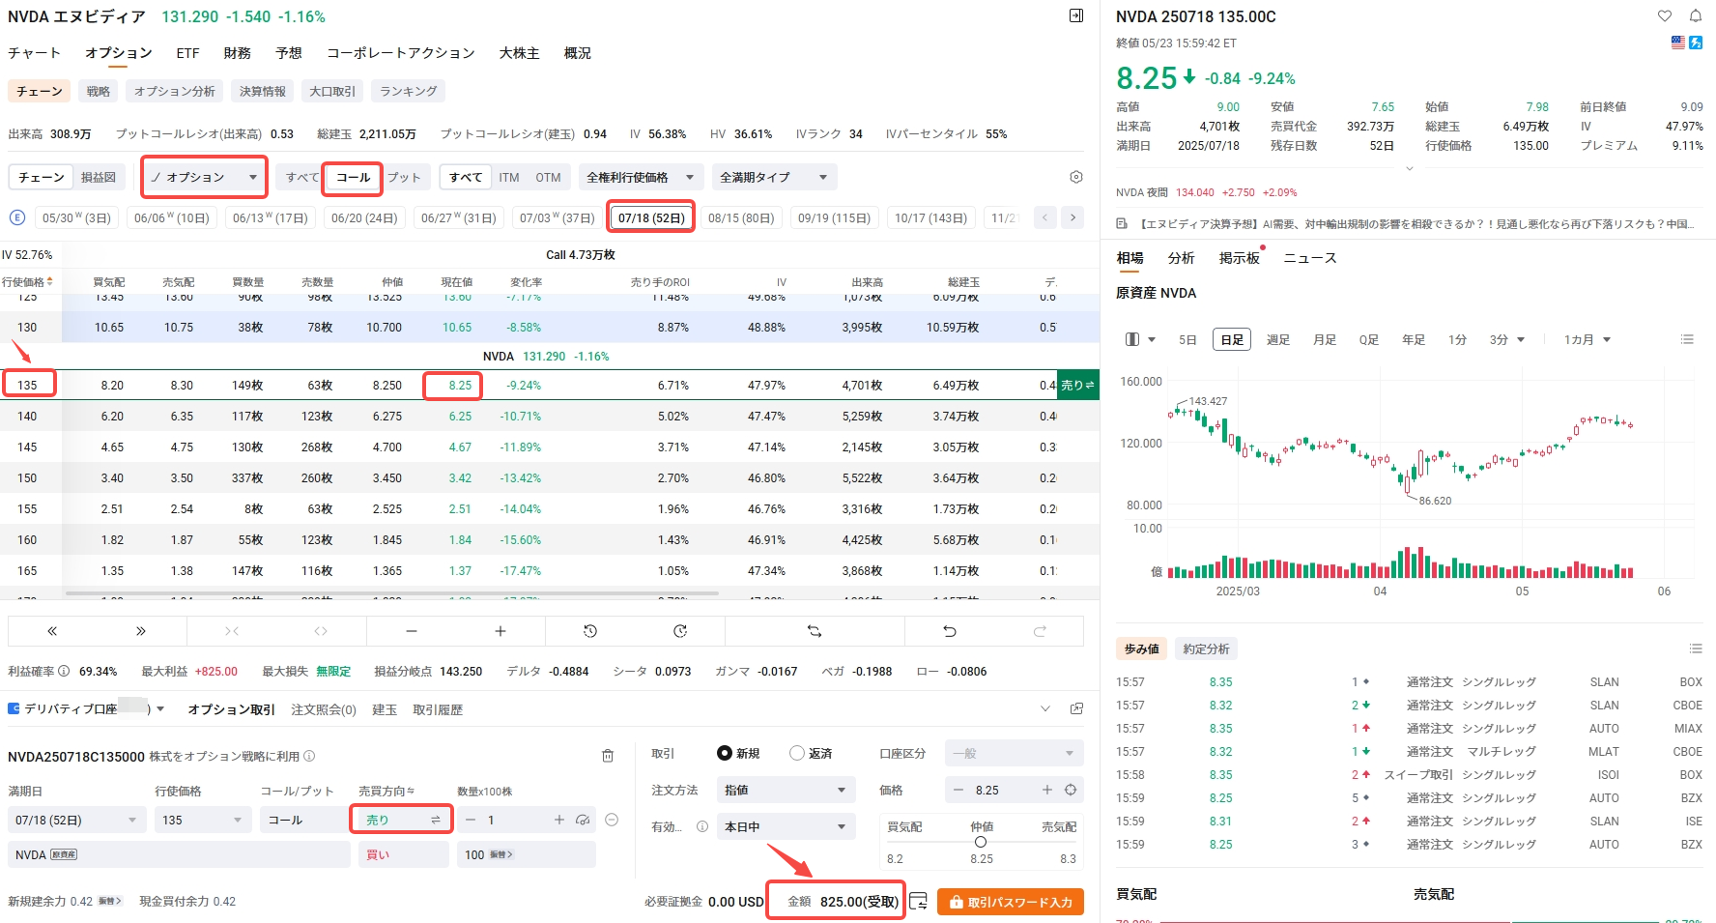Undo the last strategy change
Viewport: 1716px width, 923px height.
(950, 631)
